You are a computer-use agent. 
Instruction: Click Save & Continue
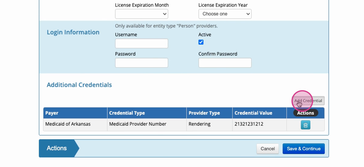pyautogui.click(x=304, y=149)
